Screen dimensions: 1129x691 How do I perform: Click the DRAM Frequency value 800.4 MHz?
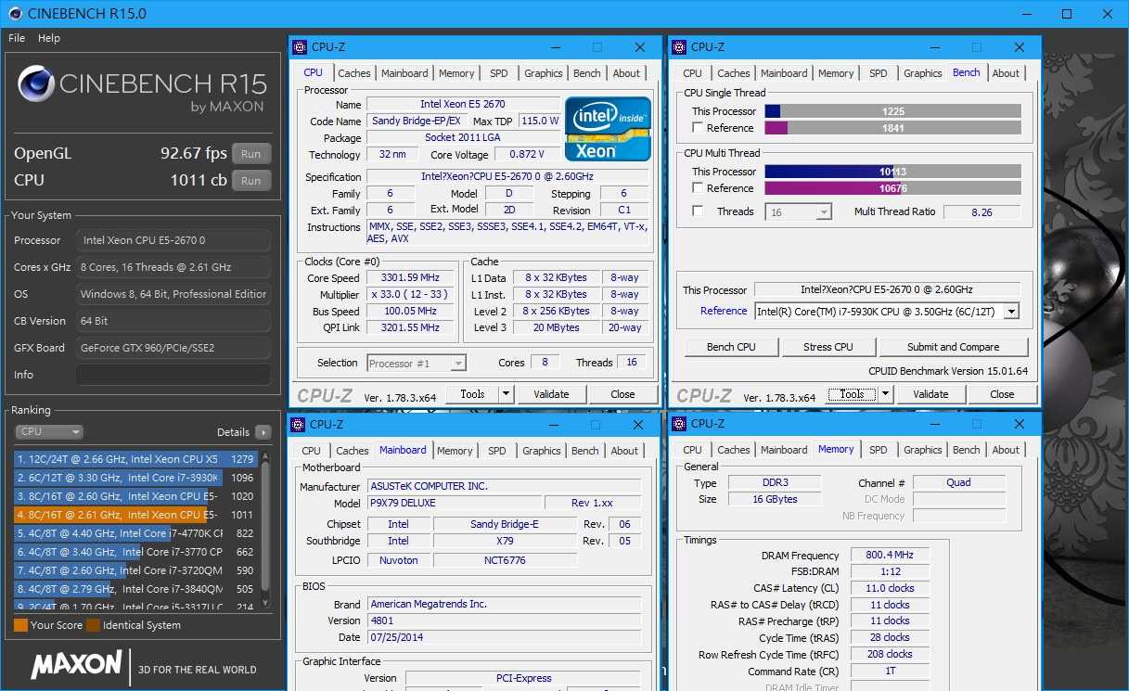890,556
